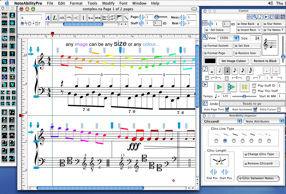Select the hairpin crescendo tool

click(x=76, y=18)
